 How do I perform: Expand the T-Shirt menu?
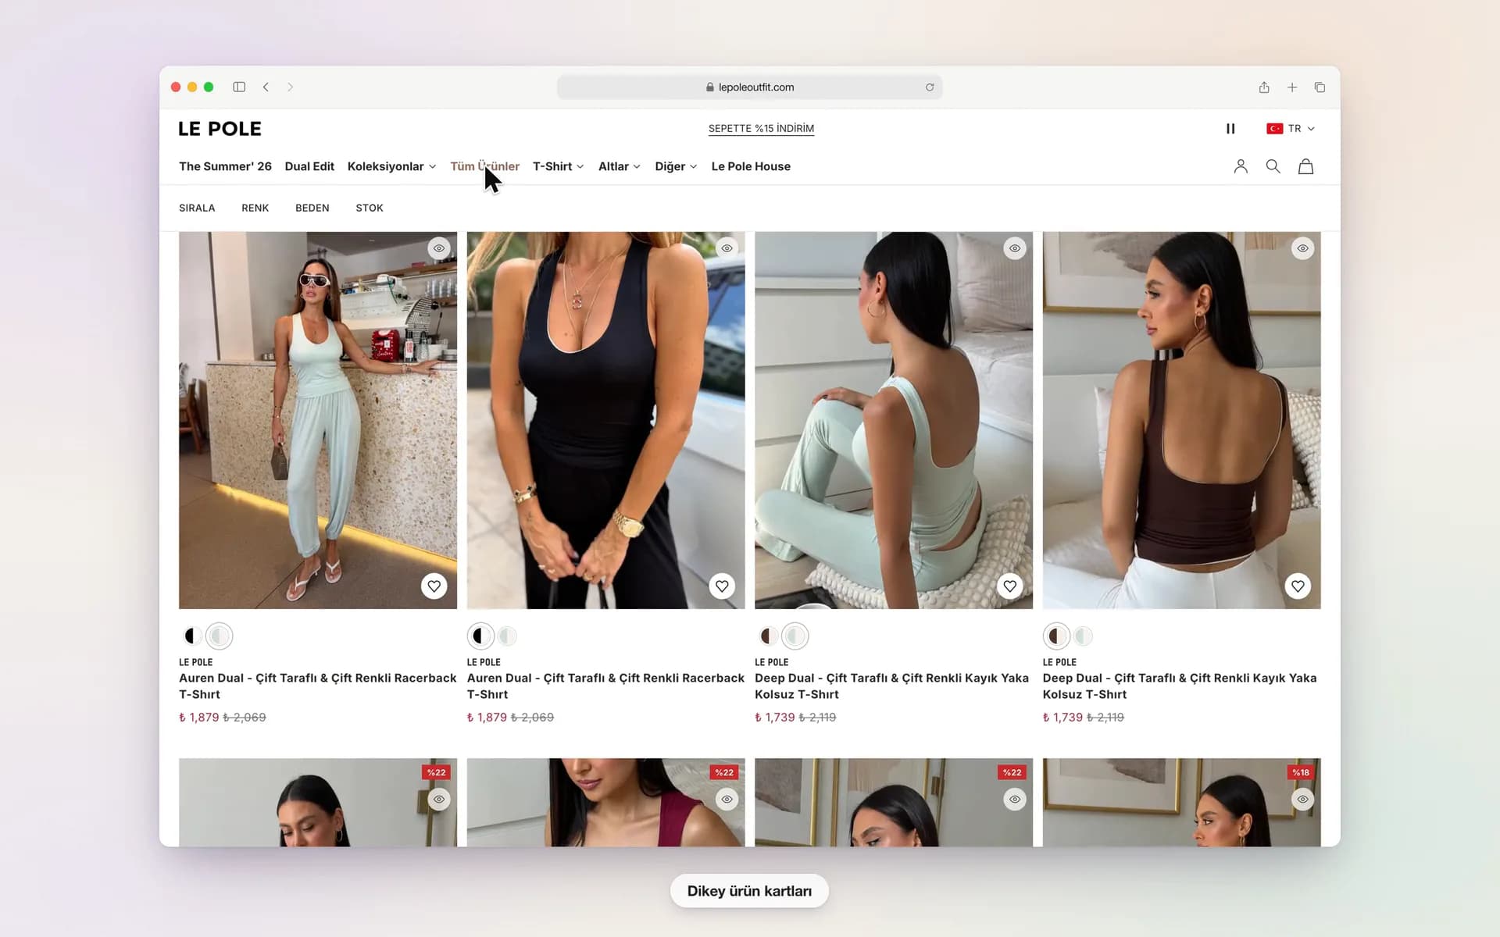tap(558, 166)
